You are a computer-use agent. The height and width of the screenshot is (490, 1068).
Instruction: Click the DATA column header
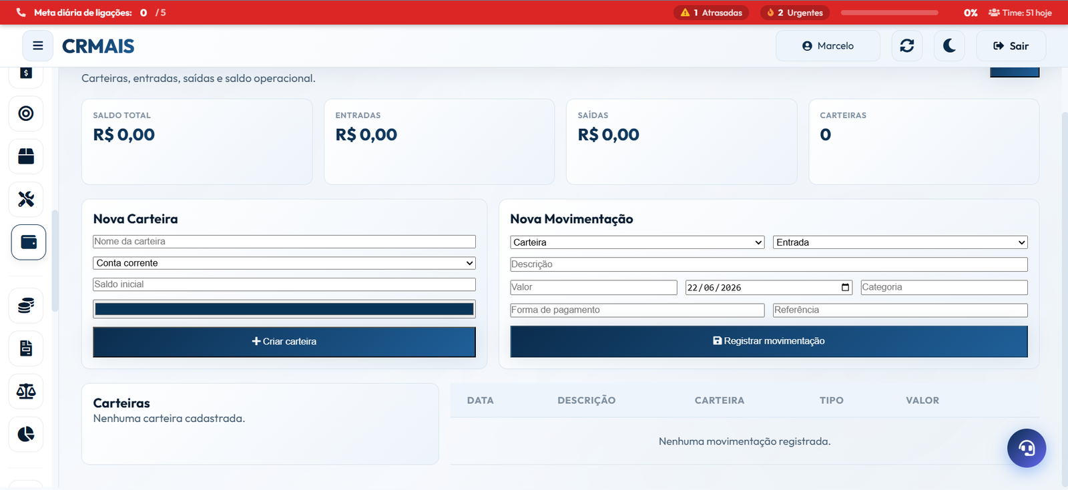coord(481,401)
